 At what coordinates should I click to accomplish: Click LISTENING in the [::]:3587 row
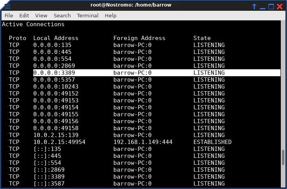click(209, 183)
